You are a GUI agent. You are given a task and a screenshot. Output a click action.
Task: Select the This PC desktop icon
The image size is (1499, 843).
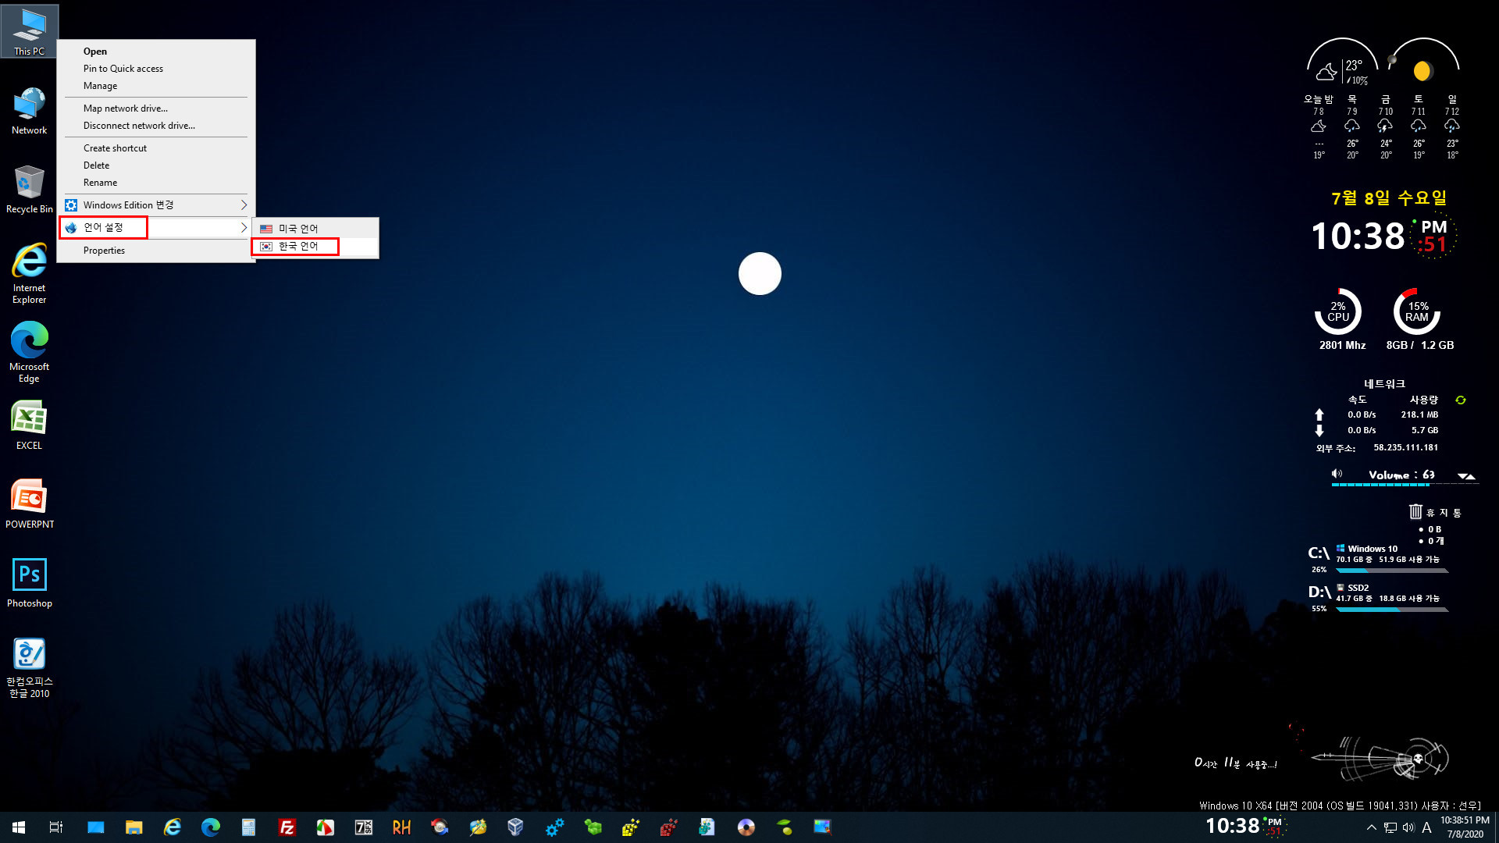pos(29,31)
